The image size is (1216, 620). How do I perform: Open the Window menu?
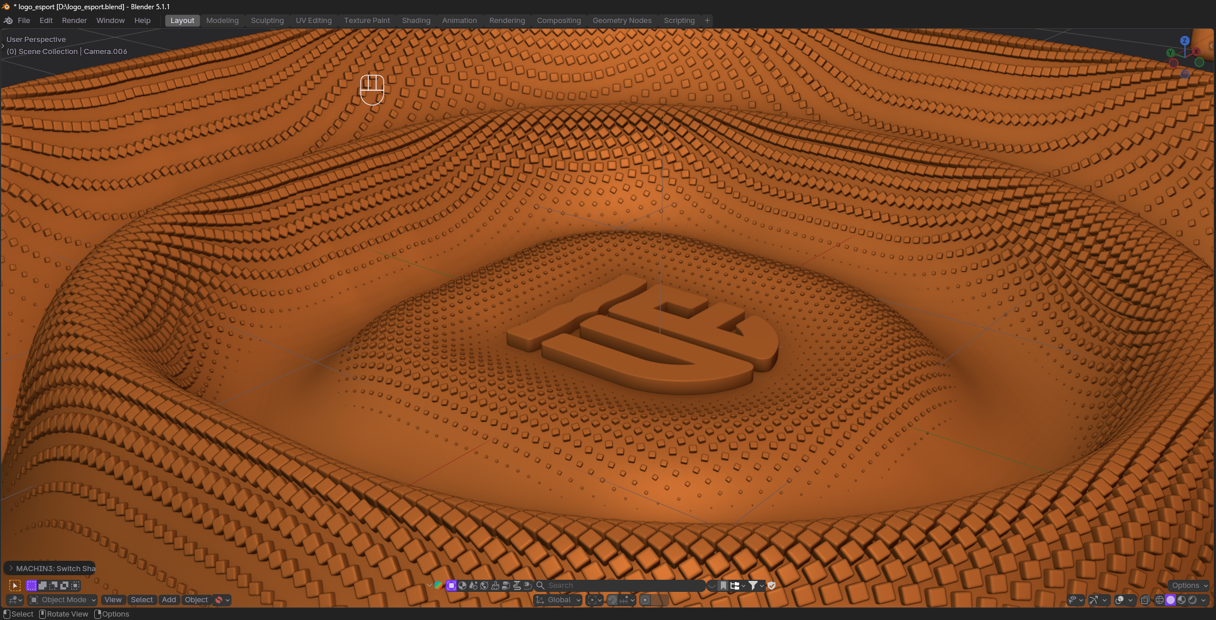(110, 21)
